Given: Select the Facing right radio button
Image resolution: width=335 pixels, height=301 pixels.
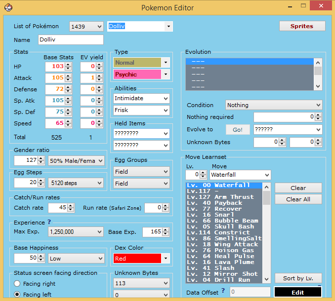Looking at the screenshot, I should (x=18, y=284).
